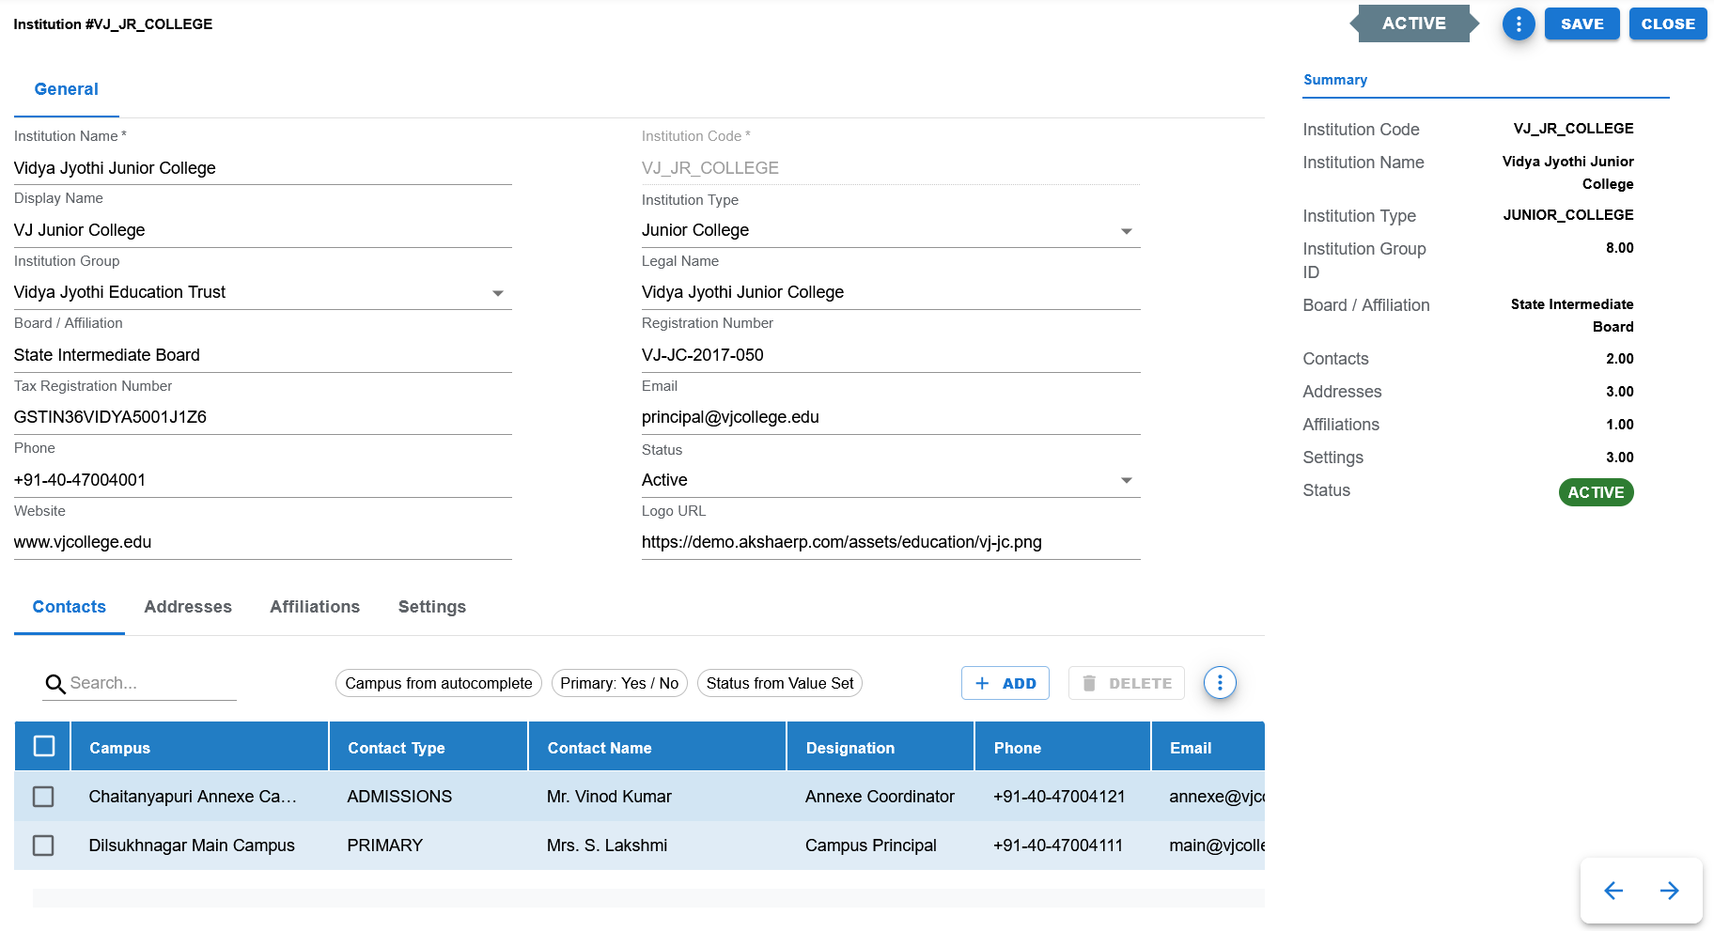Click the Primary: Yes / No chip
The width and height of the screenshot is (1714, 931).
[619, 683]
